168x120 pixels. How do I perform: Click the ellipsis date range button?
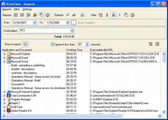74,23
